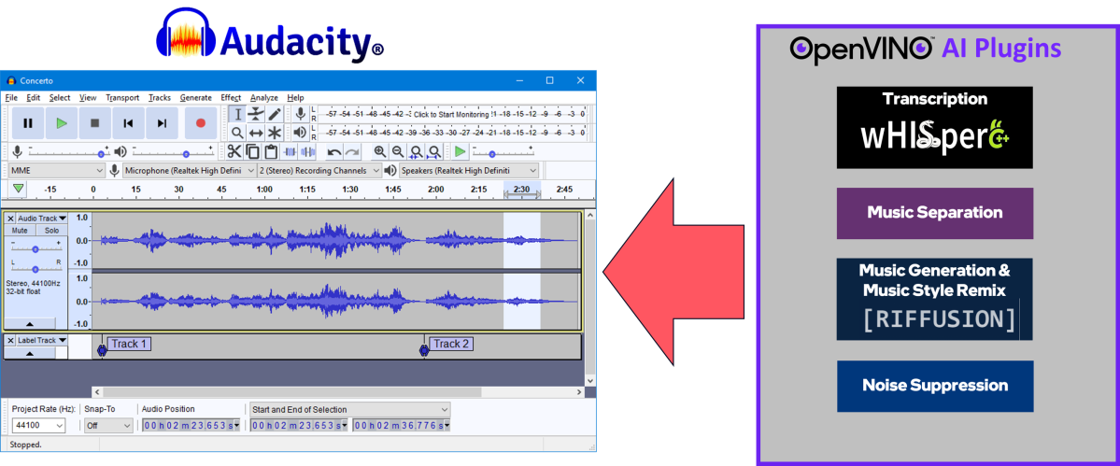Open the Microphone recording device dropdown
1120x466 pixels.
190,171
